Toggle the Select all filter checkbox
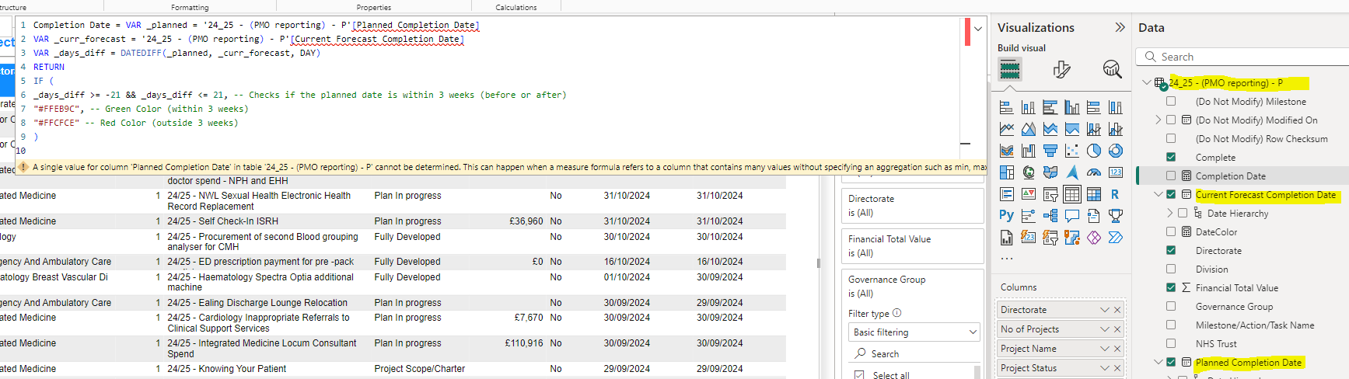 pos(859,375)
